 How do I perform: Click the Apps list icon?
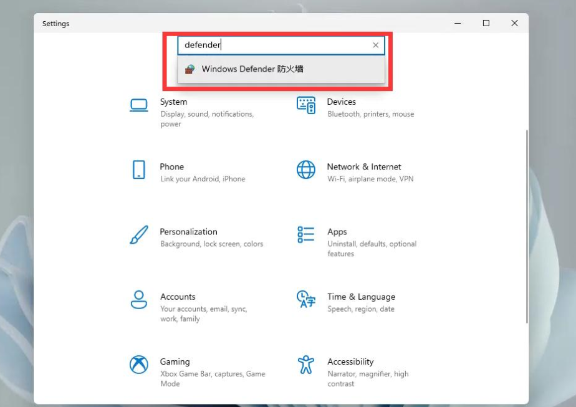pyautogui.click(x=305, y=235)
